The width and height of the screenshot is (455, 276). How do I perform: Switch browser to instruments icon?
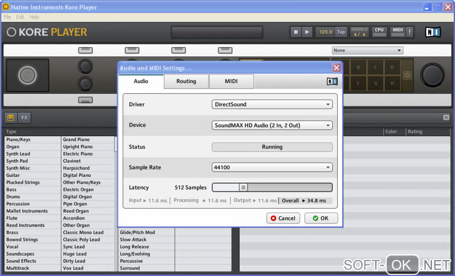tap(11, 118)
